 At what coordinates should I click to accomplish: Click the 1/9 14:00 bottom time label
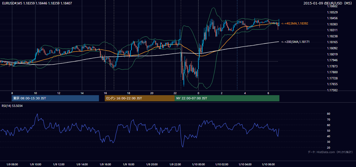[82, 164]
